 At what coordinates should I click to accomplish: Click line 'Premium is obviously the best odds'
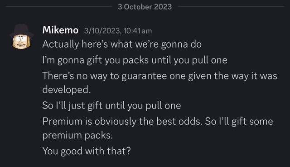pos(158,122)
